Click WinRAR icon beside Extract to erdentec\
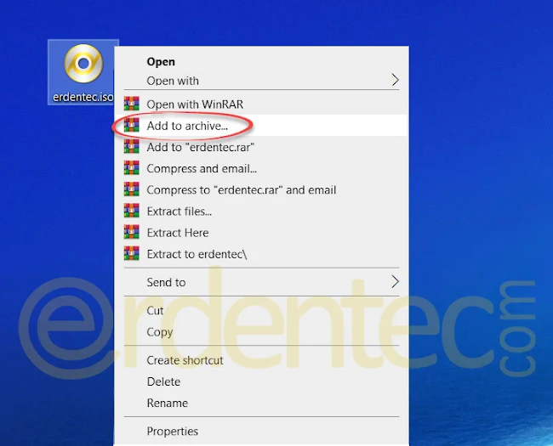This screenshot has height=446, width=553. point(132,254)
